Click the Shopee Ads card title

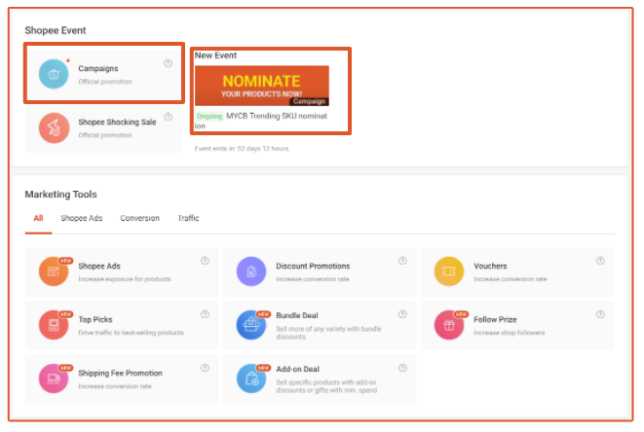99,266
